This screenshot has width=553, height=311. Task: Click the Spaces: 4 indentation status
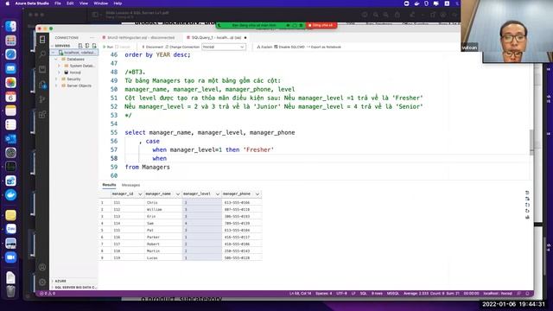coord(323,294)
